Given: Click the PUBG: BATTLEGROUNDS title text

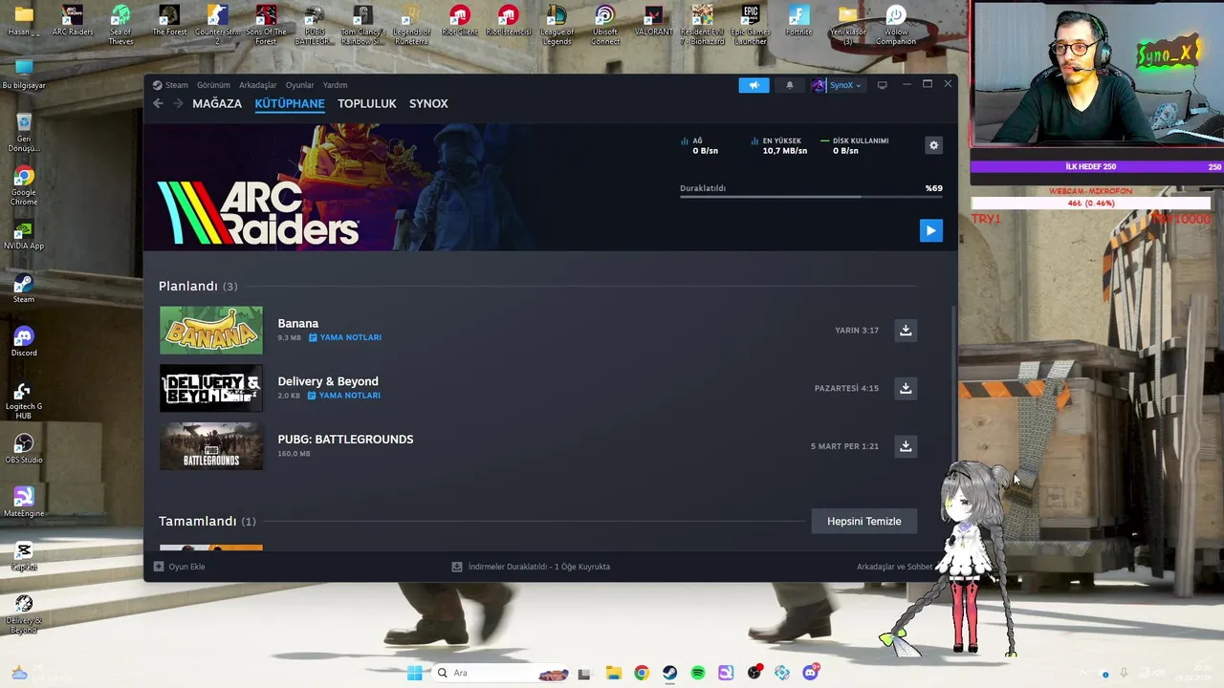Looking at the screenshot, I should tap(345, 440).
